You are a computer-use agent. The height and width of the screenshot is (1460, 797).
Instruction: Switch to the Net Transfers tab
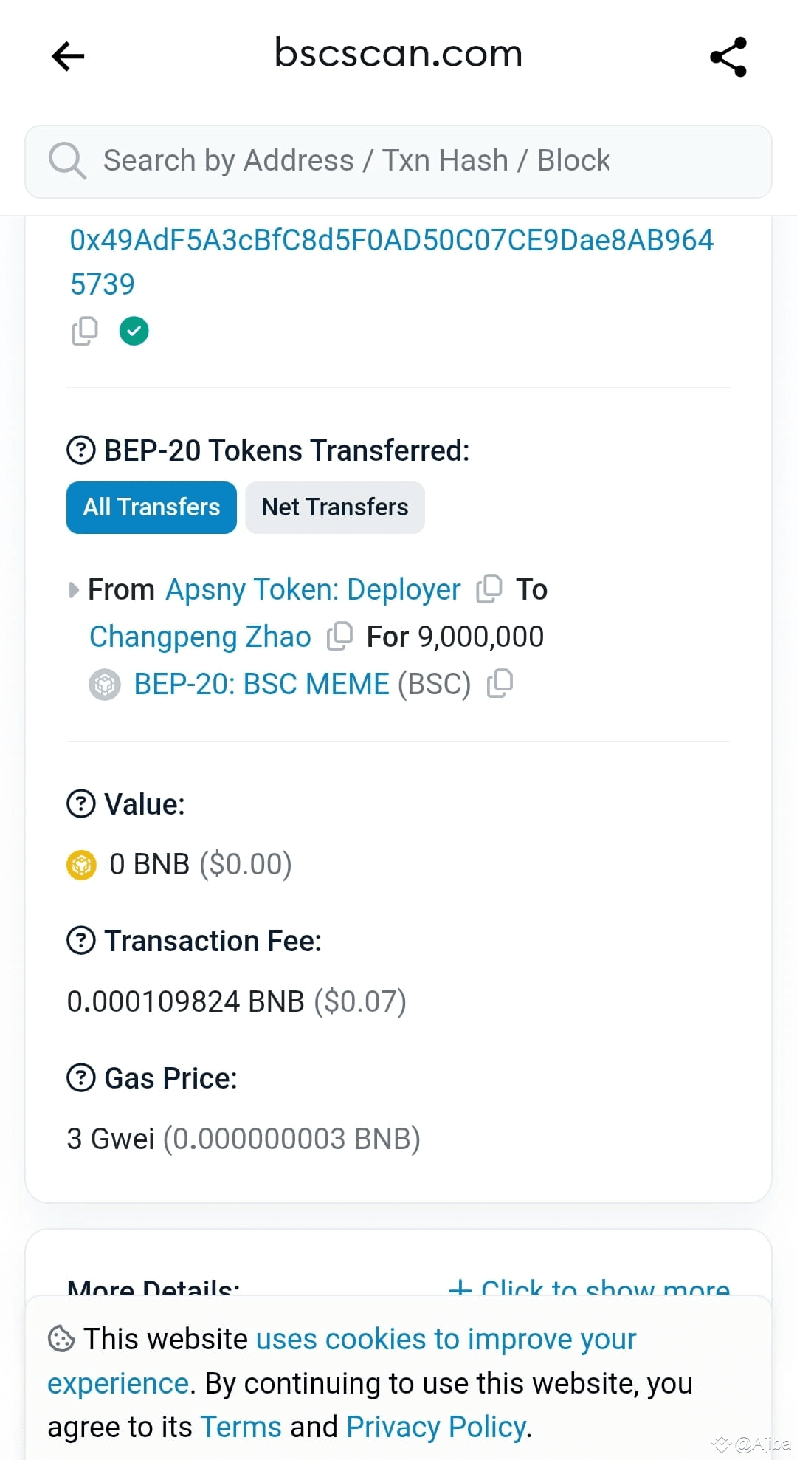coord(335,507)
